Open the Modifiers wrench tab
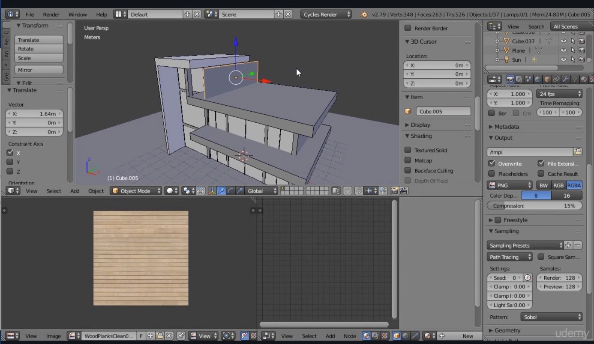594x344 pixels. (565, 80)
